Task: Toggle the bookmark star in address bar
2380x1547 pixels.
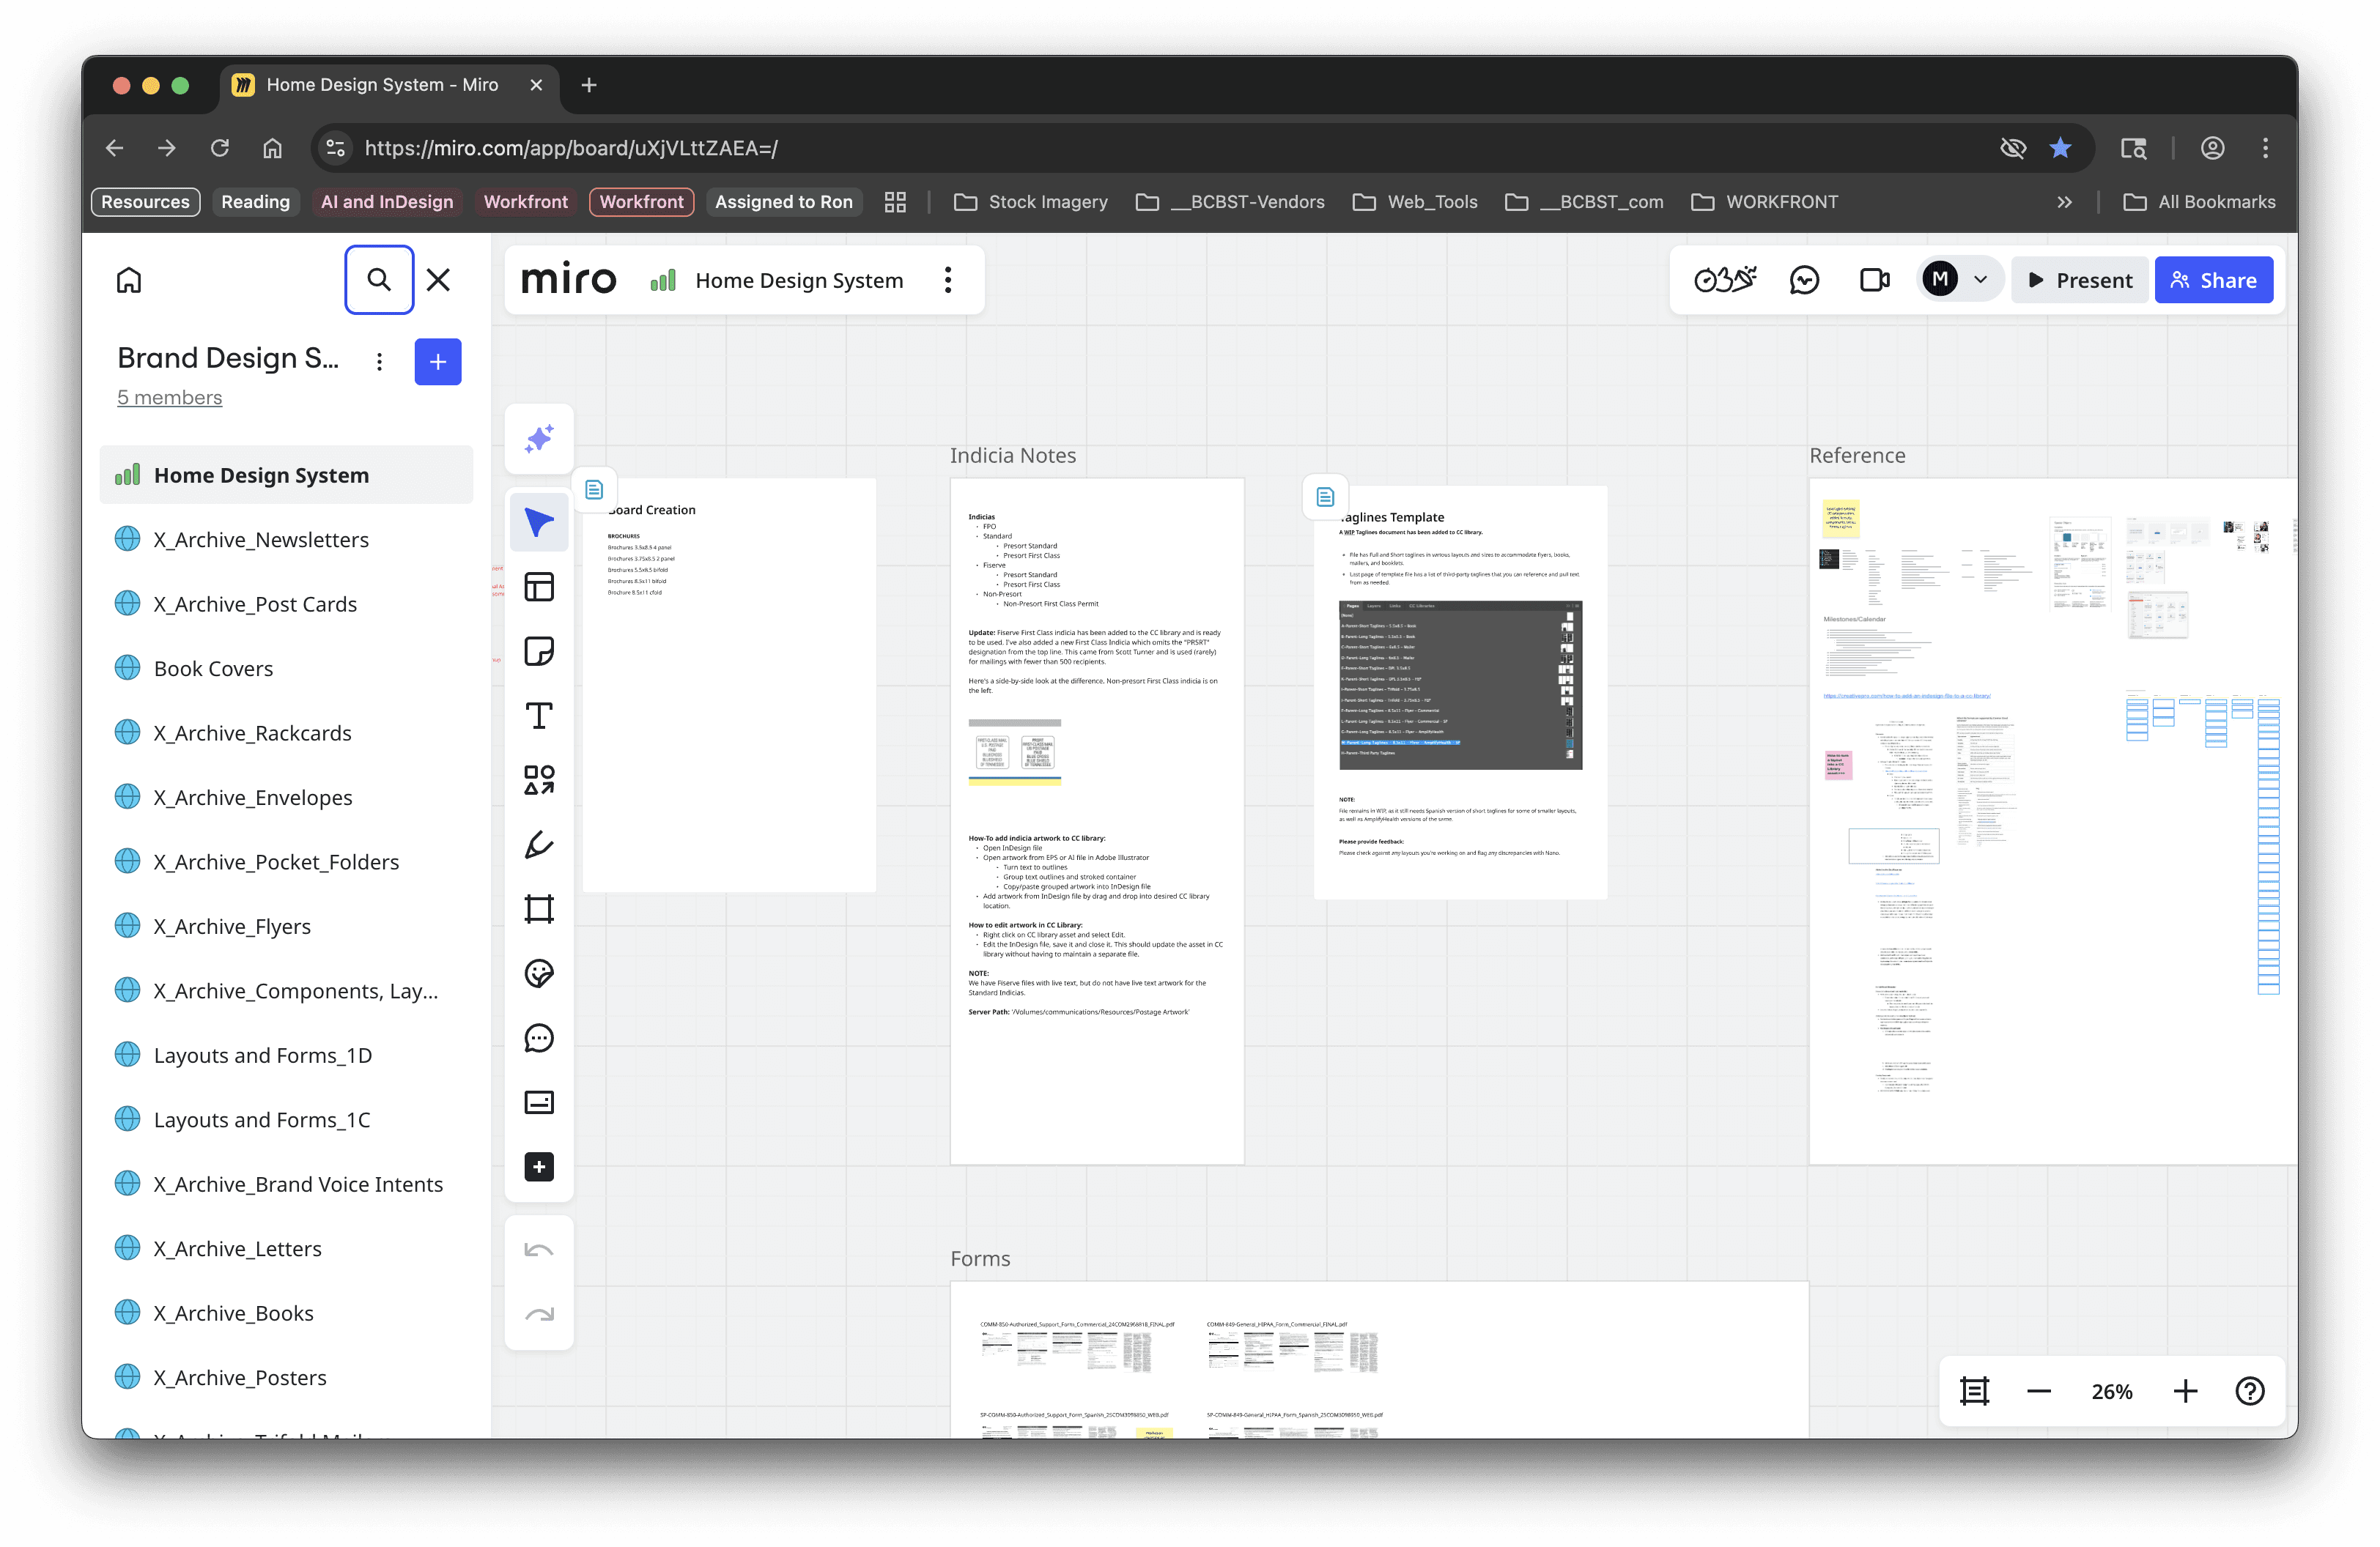Action: click(2060, 148)
